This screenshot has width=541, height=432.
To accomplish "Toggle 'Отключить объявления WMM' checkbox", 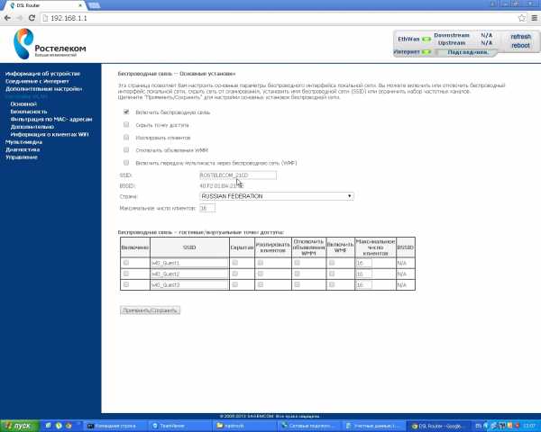I will pyautogui.click(x=126, y=150).
